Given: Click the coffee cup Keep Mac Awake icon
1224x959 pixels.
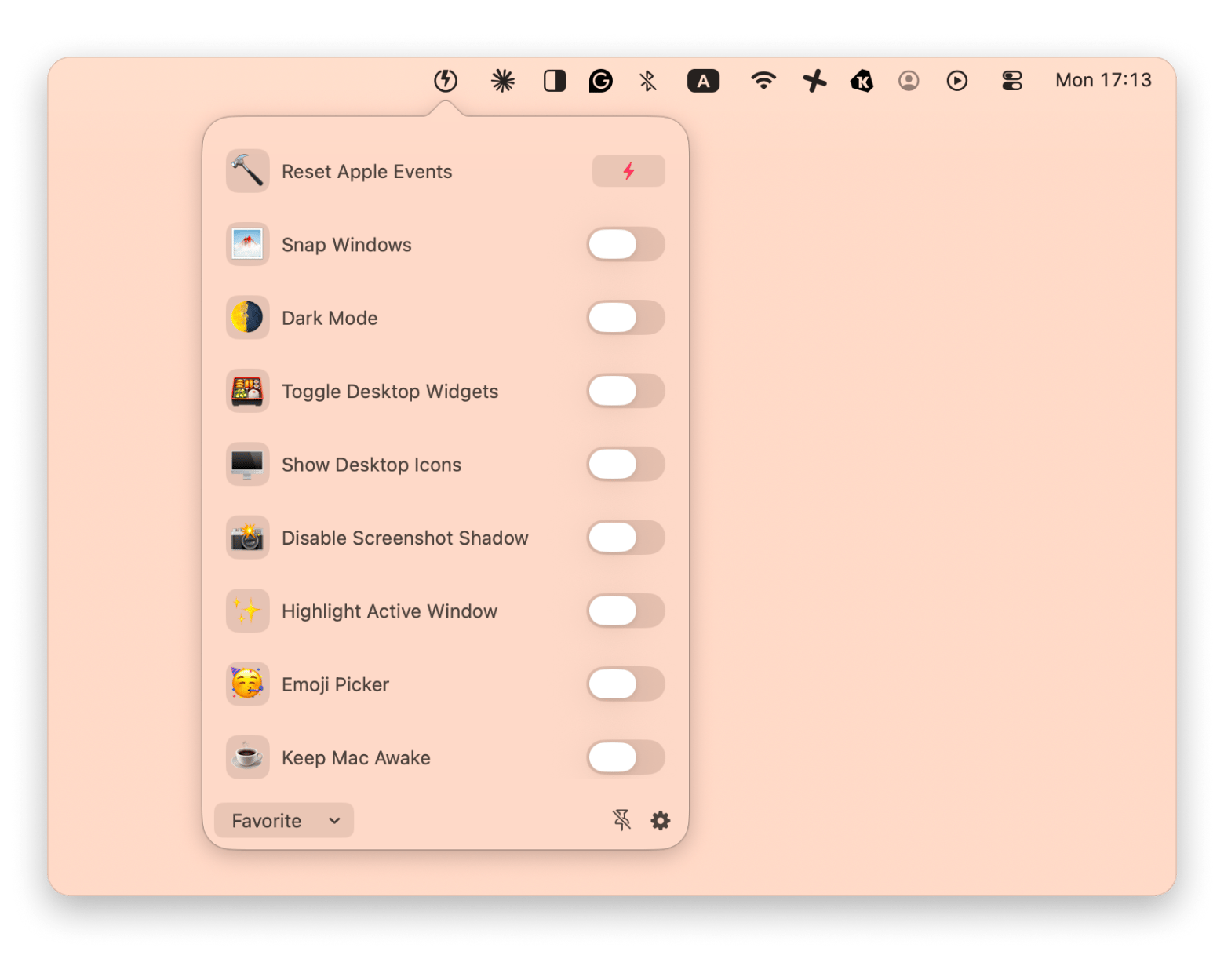Looking at the screenshot, I should point(247,757).
